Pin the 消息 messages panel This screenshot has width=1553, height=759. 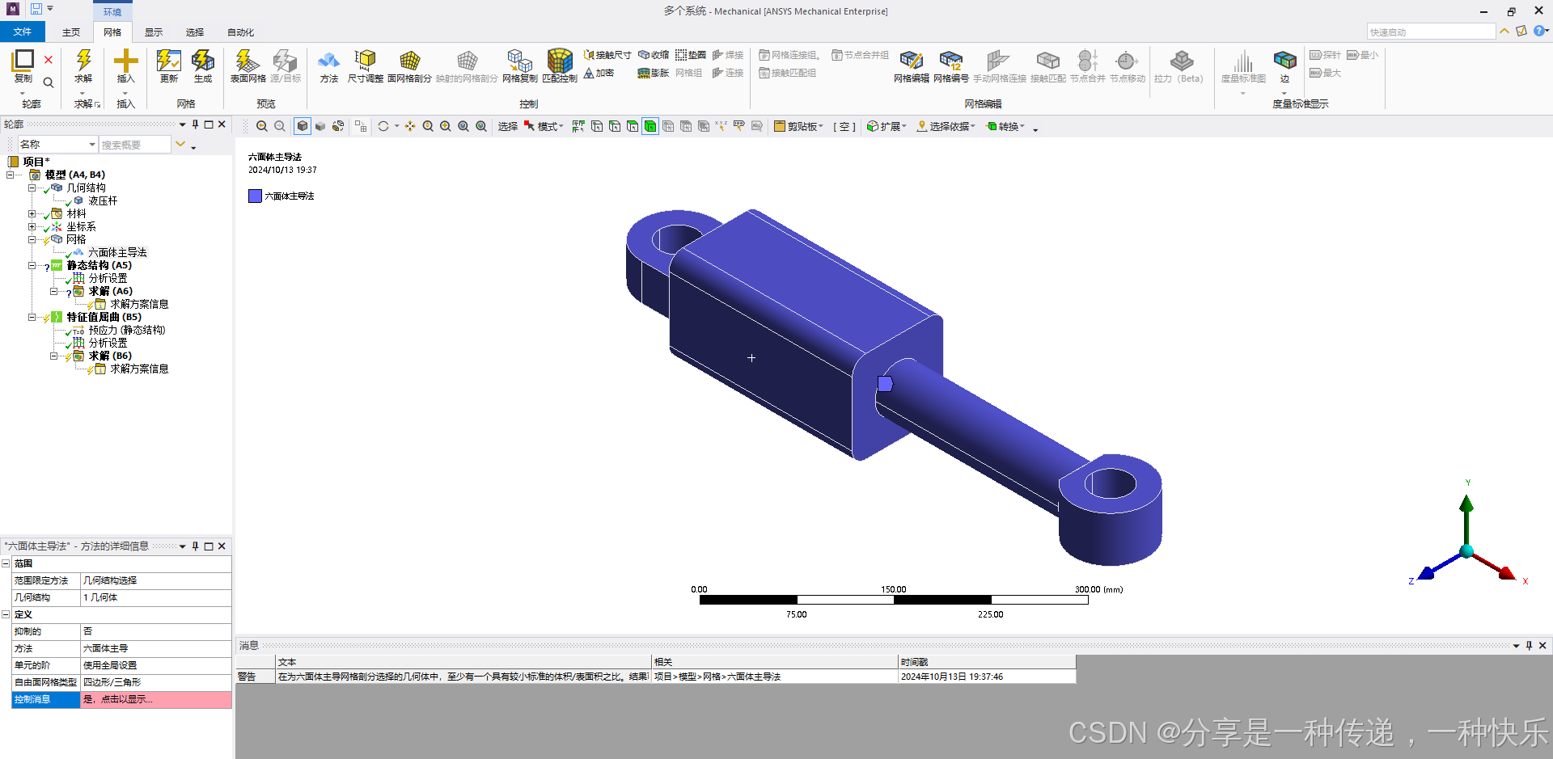1529,646
